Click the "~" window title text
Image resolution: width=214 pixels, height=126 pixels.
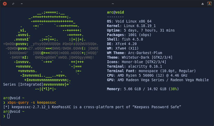coord(113,3)
